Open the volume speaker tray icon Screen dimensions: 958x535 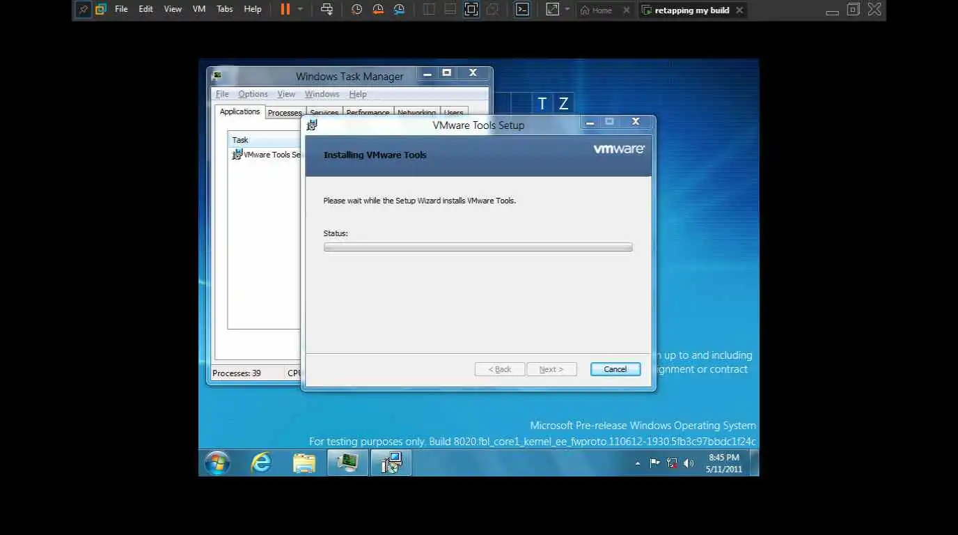click(x=689, y=463)
